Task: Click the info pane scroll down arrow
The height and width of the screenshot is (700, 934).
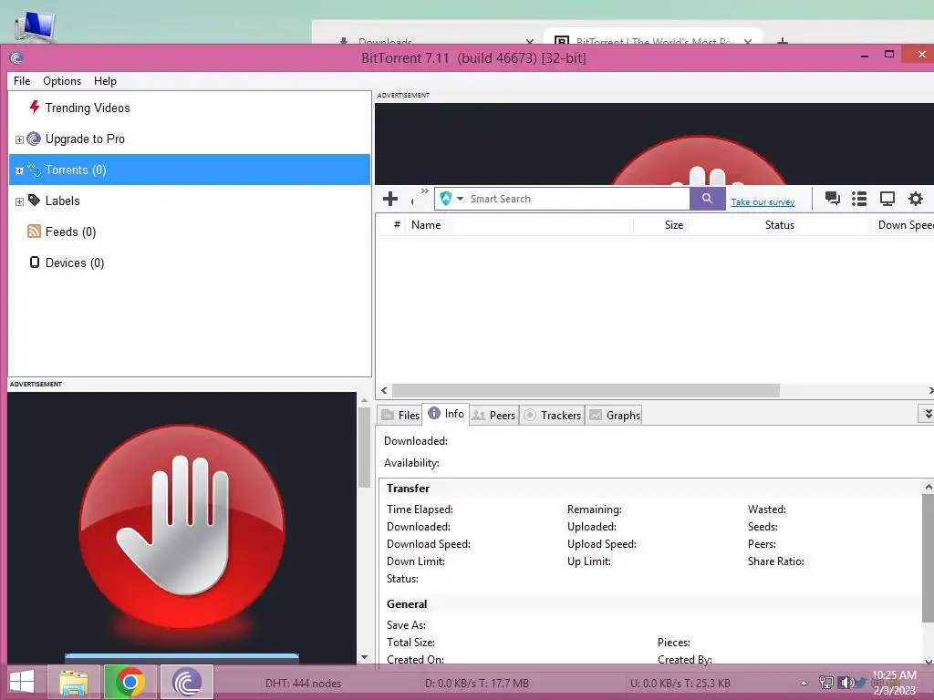Action: (x=928, y=662)
